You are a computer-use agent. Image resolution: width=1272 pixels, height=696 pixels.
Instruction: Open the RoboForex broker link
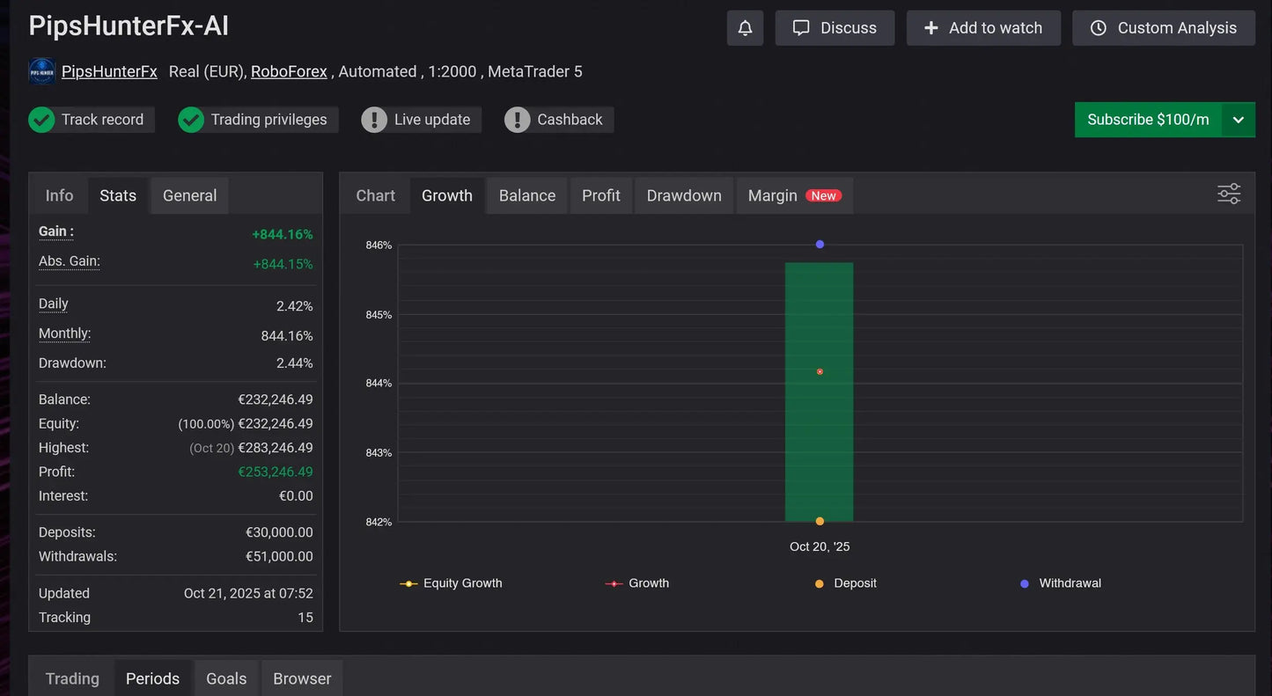[289, 71]
